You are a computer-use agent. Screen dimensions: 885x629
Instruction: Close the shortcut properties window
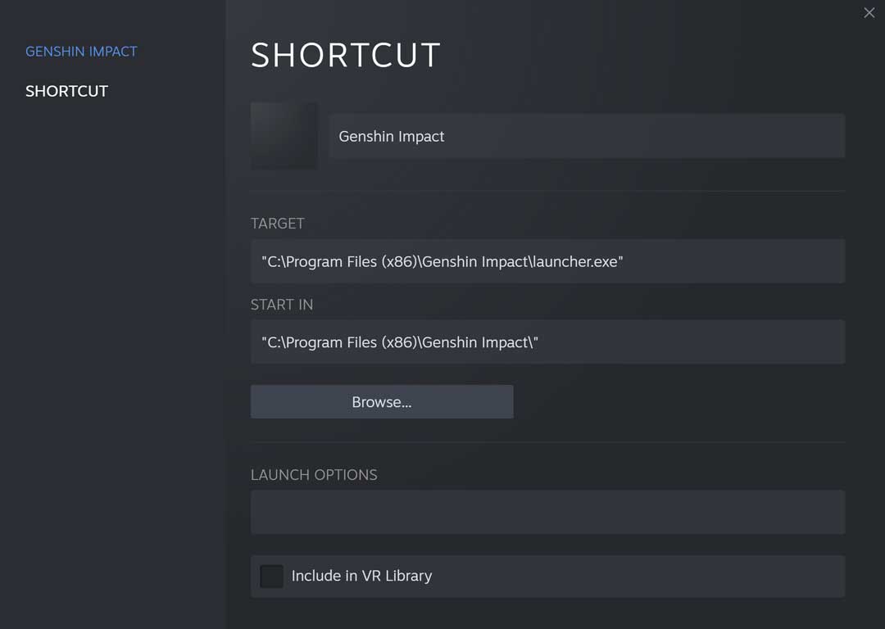coord(869,12)
